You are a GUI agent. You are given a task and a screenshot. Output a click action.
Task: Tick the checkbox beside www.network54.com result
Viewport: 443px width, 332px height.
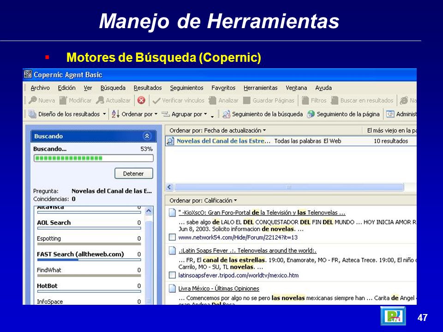(x=172, y=237)
